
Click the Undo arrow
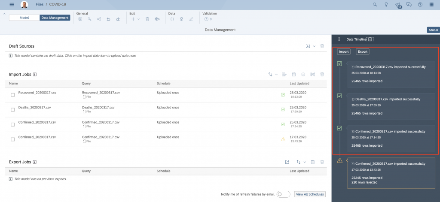point(109,19)
